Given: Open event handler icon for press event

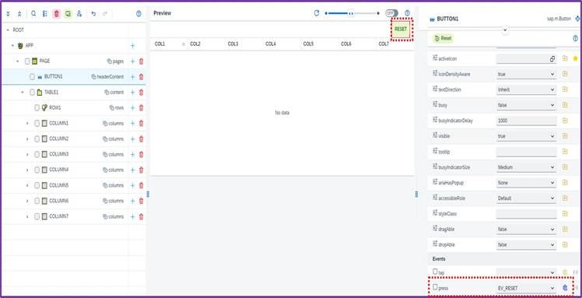Looking at the screenshot, I should tap(565, 288).
